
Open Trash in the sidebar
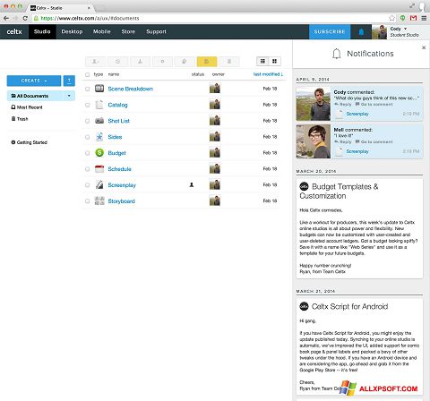20,119
